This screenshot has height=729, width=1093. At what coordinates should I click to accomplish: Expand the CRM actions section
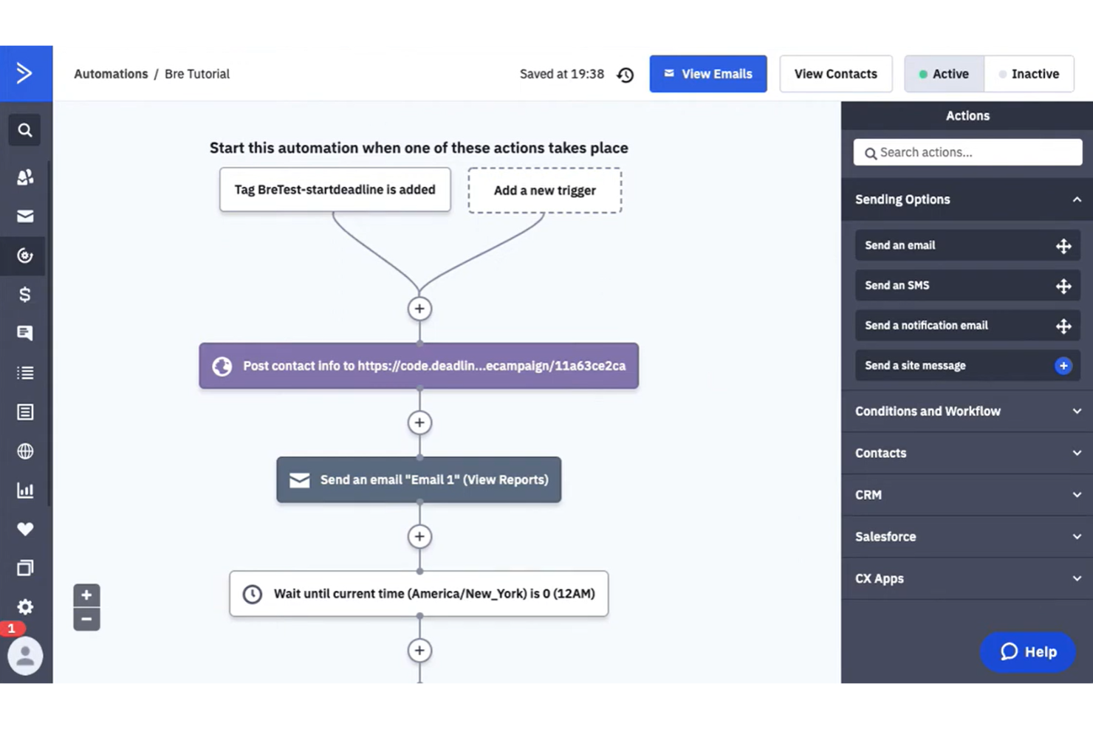967,495
